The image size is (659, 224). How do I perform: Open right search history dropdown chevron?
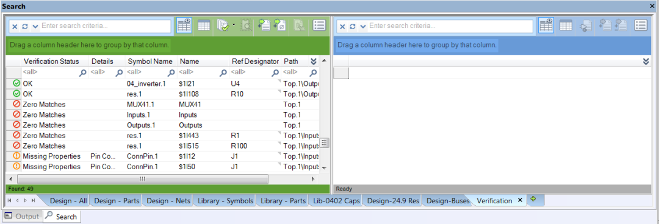[363, 26]
